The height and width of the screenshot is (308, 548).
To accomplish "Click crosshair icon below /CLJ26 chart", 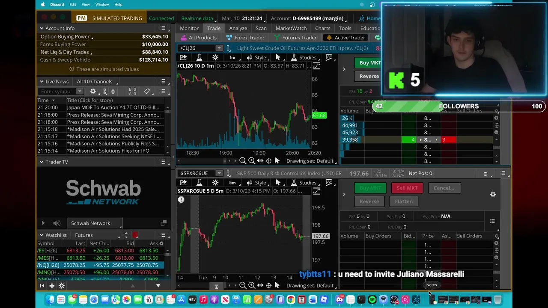I will coord(268,161).
